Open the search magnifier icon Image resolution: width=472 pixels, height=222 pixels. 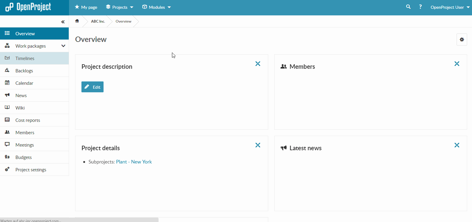point(408,7)
